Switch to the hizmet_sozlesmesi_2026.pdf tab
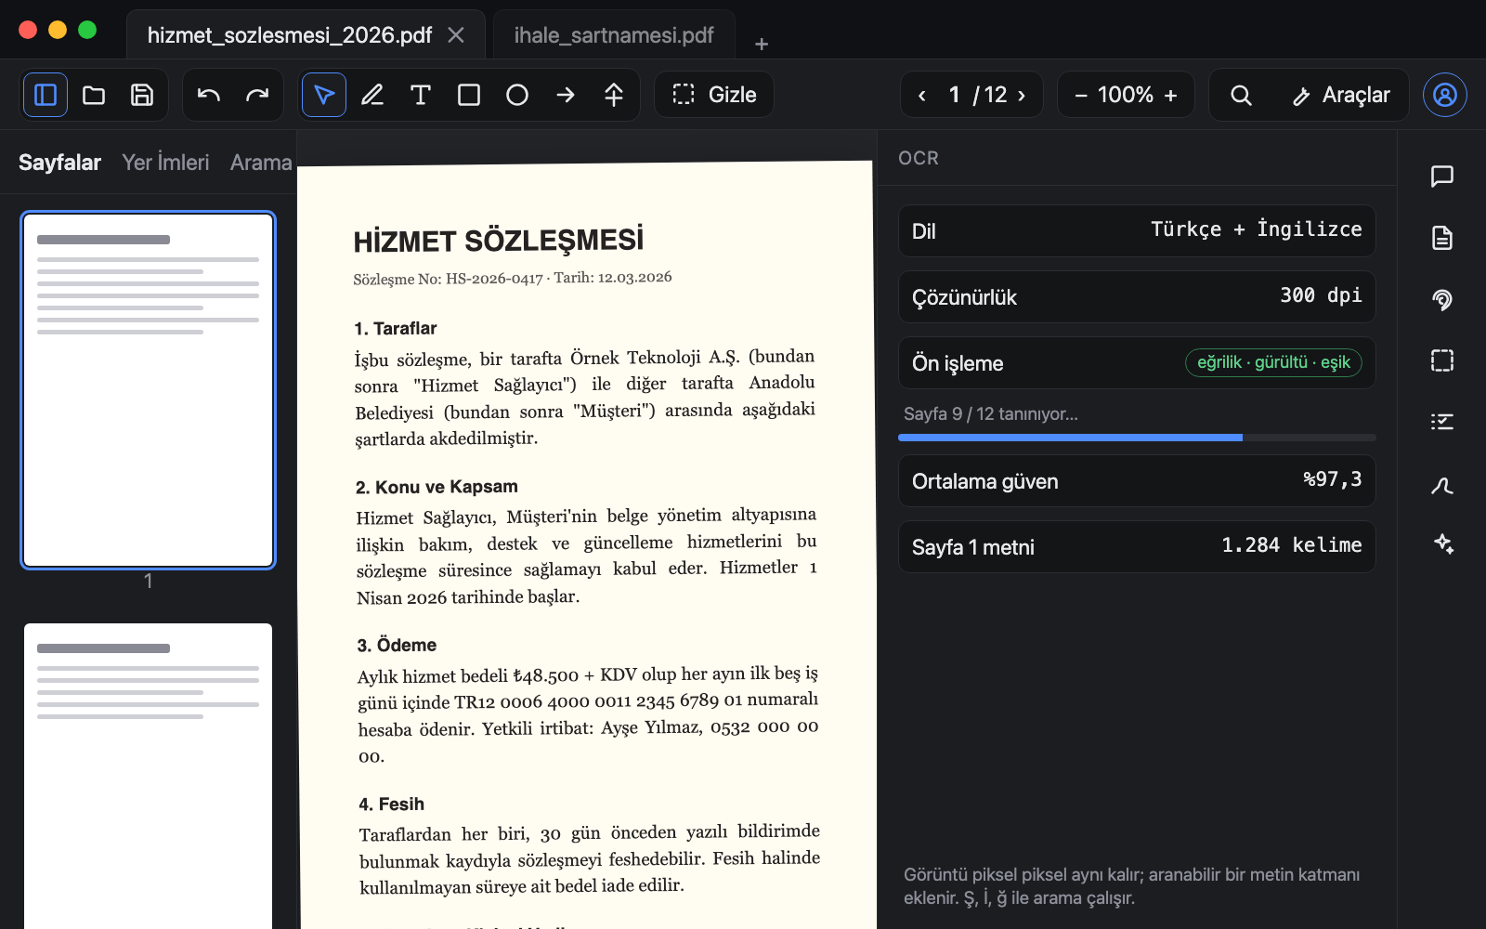The height and width of the screenshot is (929, 1486). 290,35
